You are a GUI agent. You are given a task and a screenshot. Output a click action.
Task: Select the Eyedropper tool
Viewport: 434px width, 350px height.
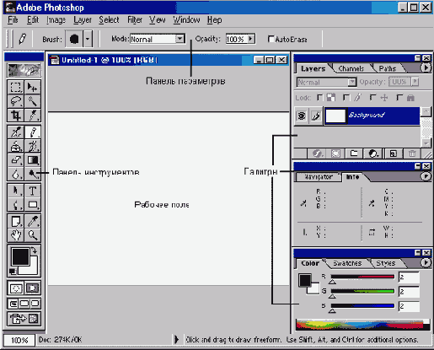click(x=33, y=221)
